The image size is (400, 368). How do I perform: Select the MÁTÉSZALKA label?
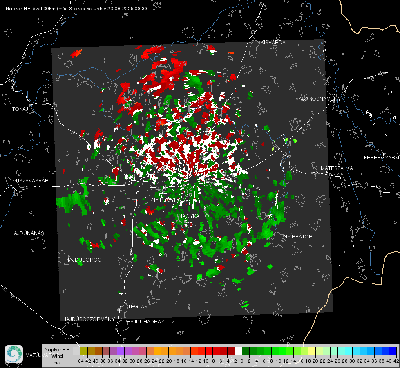(x=337, y=168)
